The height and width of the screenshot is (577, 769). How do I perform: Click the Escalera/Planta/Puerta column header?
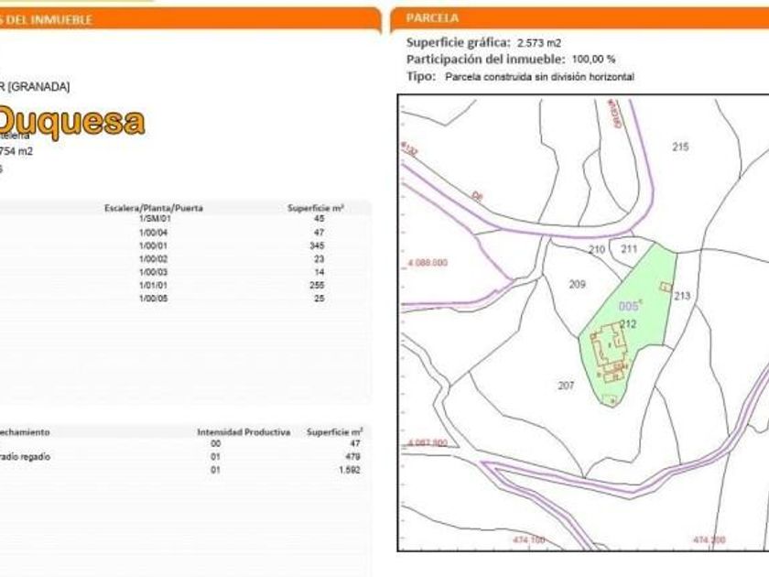[x=154, y=208]
